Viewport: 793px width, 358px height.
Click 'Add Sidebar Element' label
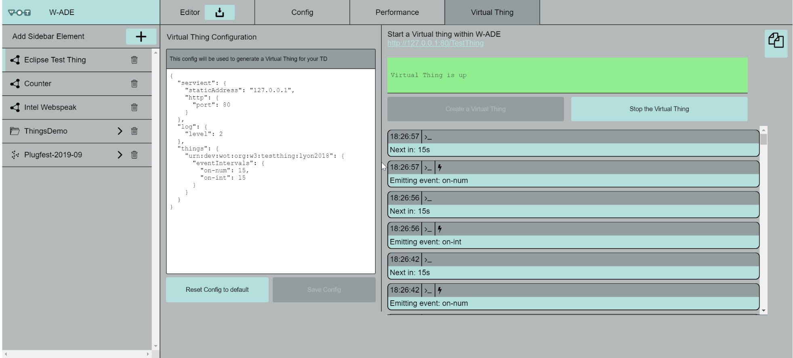point(48,36)
